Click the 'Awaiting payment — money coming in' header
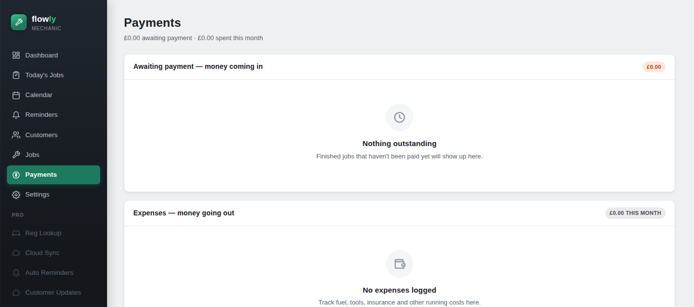This screenshot has width=694, height=307. pyautogui.click(x=198, y=66)
